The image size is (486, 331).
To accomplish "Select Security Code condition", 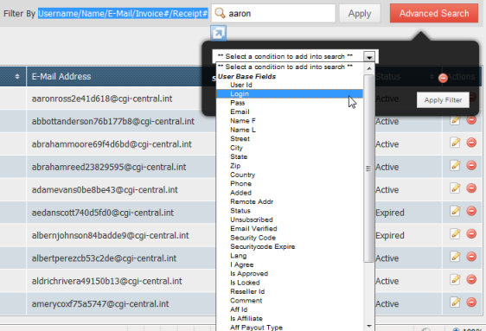I will coord(290,238).
